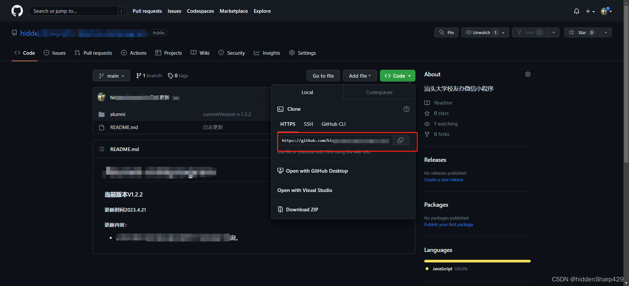Viewport: 629px width, 286px height.
Task: Switch to the Issues repository tab
Action: pos(55,53)
